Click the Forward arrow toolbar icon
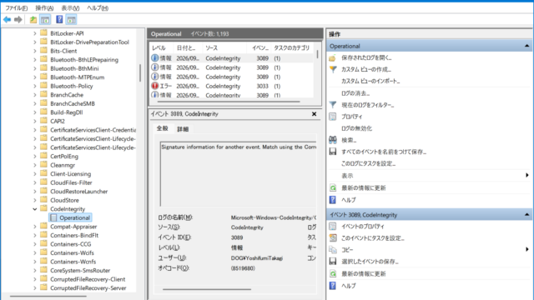This screenshot has height=300, width=534. pyautogui.click(x=18, y=20)
